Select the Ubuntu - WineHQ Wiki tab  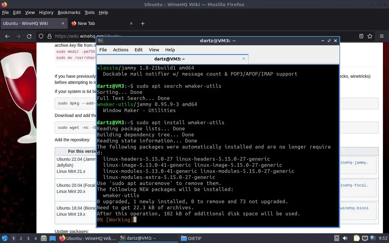(34, 23)
